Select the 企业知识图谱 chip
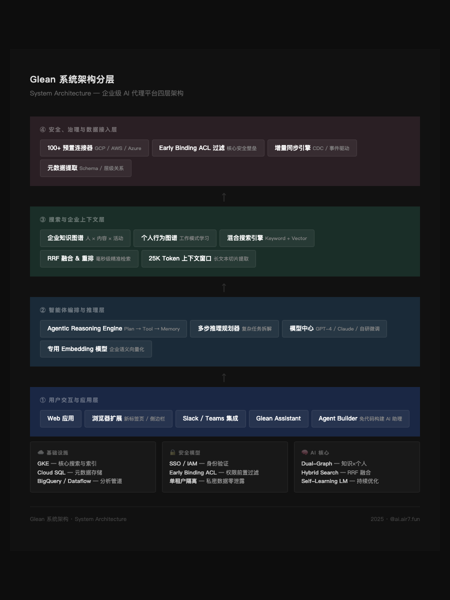Viewport: 450px width, 600px height. 85,238
